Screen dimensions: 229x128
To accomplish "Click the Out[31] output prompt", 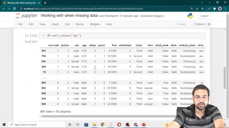I will (x=31, y=42).
